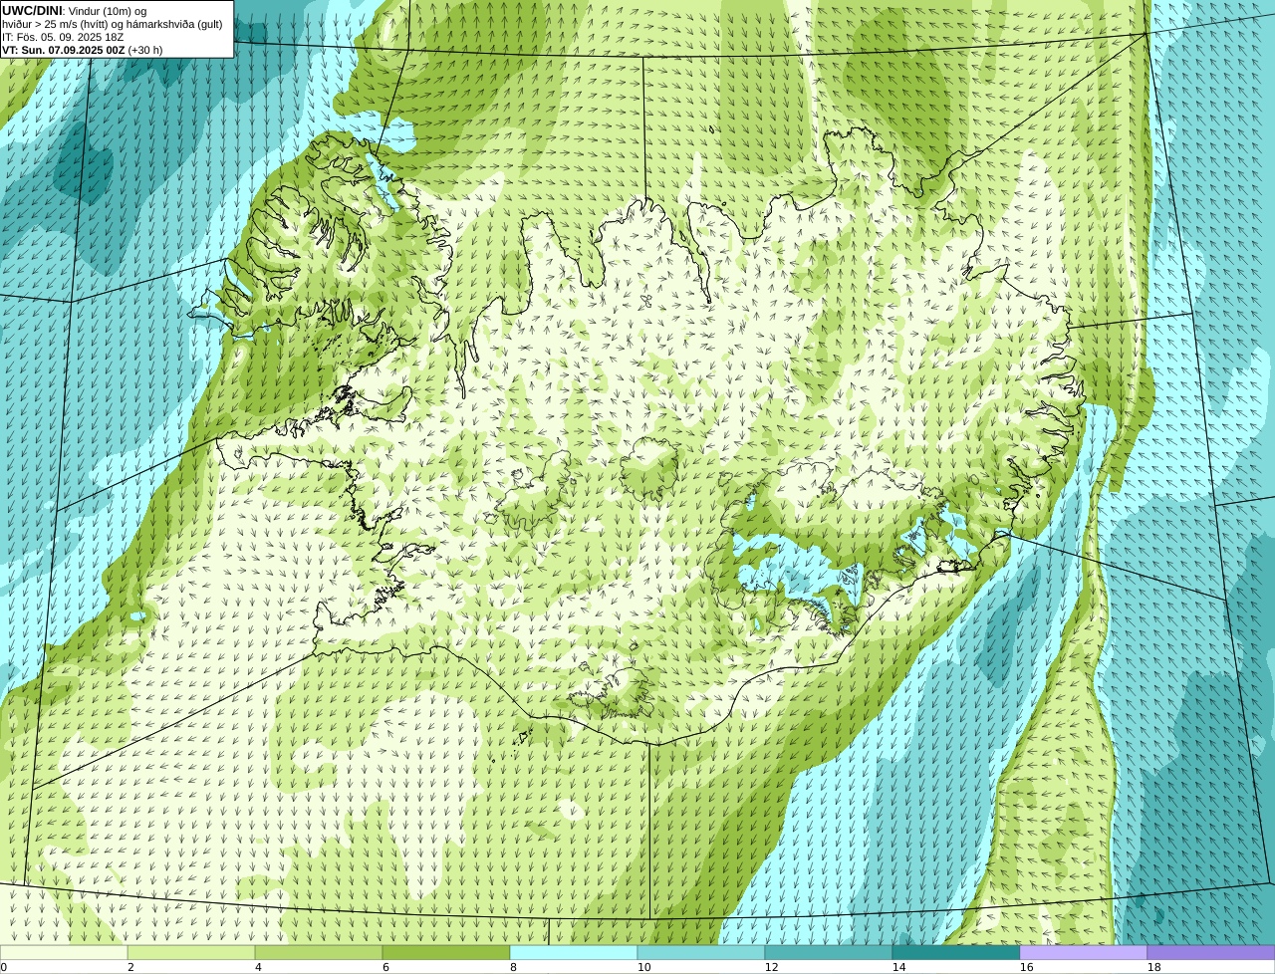
Task: Select the "hviður > 25 m/s (hvítt)" description line
Action: point(113,24)
